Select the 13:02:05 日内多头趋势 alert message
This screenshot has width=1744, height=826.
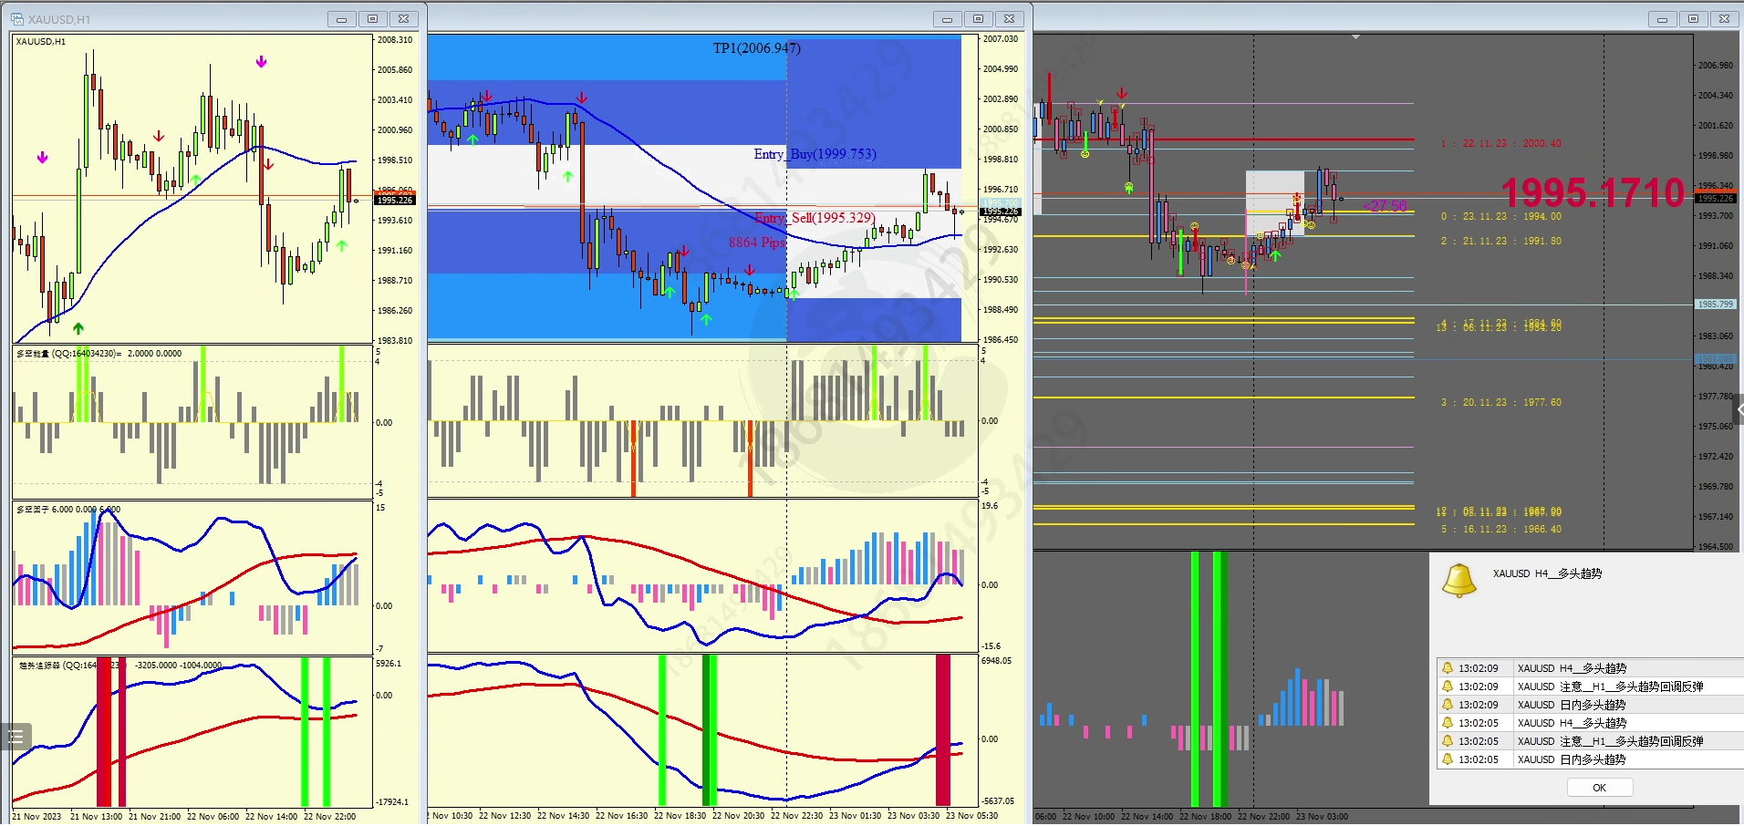1572,759
